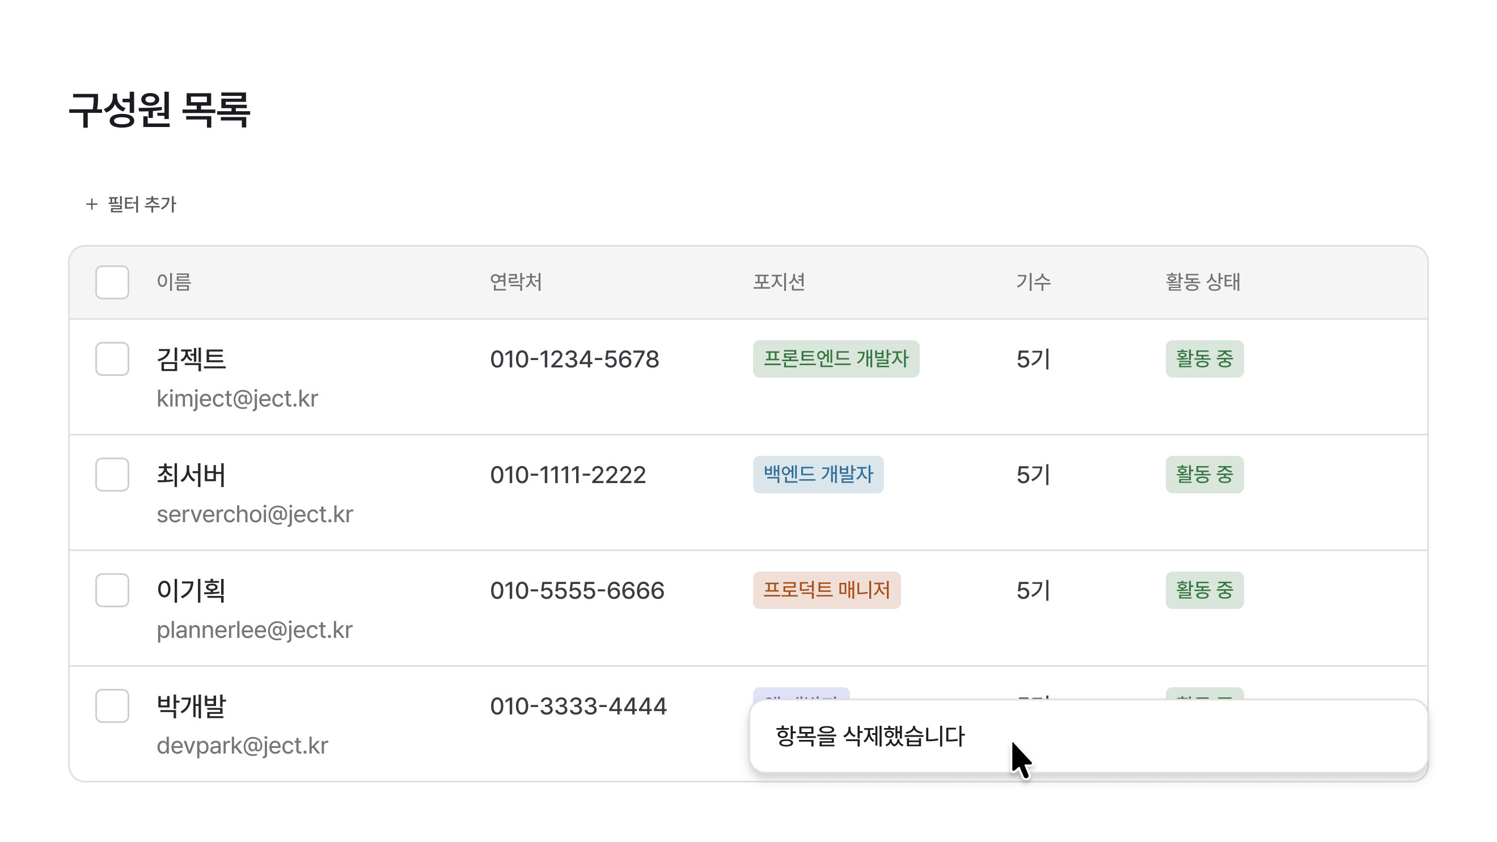Click the 프로덕트 매니저 position tag
The image size is (1497, 842).
[827, 590]
